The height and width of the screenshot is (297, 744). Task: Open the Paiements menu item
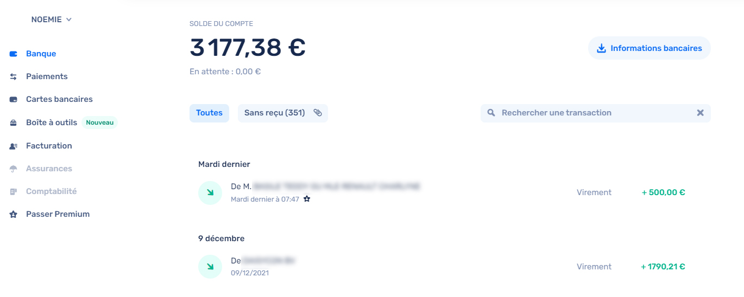coord(47,76)
